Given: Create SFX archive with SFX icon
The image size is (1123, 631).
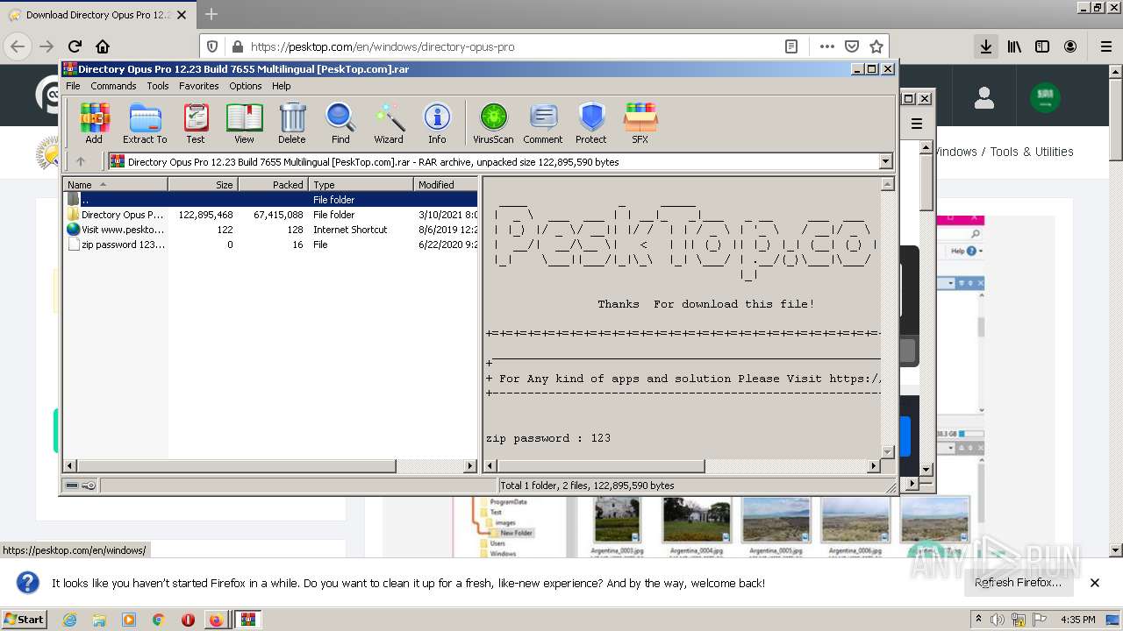Looking at the screenshot, I should [640, 123].
